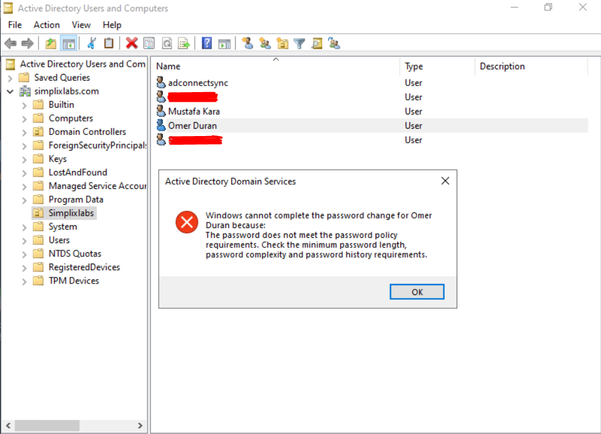Click the horizontal scrollbar thumb under the tree
The width and height of the screenshot is (601, 434).
[x=47, y=425]
